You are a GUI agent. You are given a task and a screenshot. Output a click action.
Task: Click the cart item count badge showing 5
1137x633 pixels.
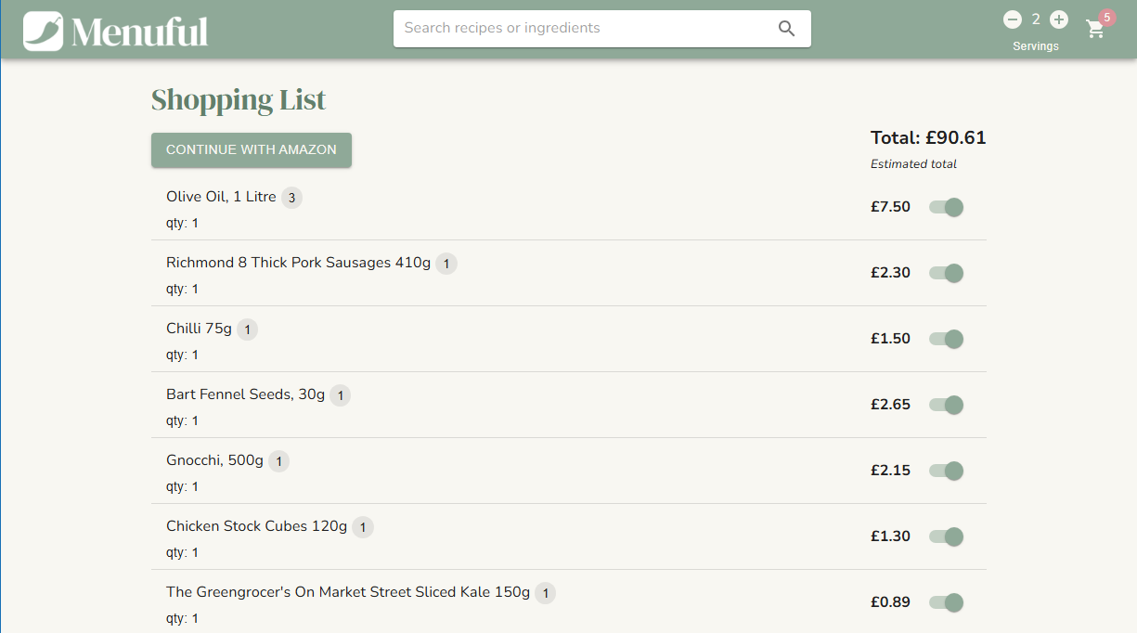[x=1107, y=18]
